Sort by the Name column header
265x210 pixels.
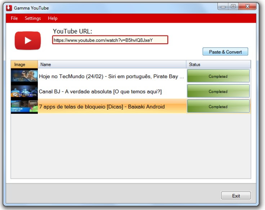point(112,64)
